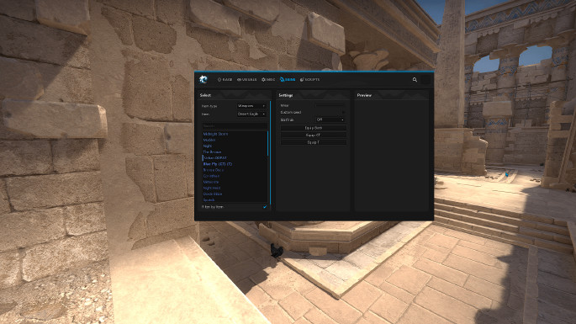Switch to the MISC tab
The image size is (576, 324).
(268, 79)
